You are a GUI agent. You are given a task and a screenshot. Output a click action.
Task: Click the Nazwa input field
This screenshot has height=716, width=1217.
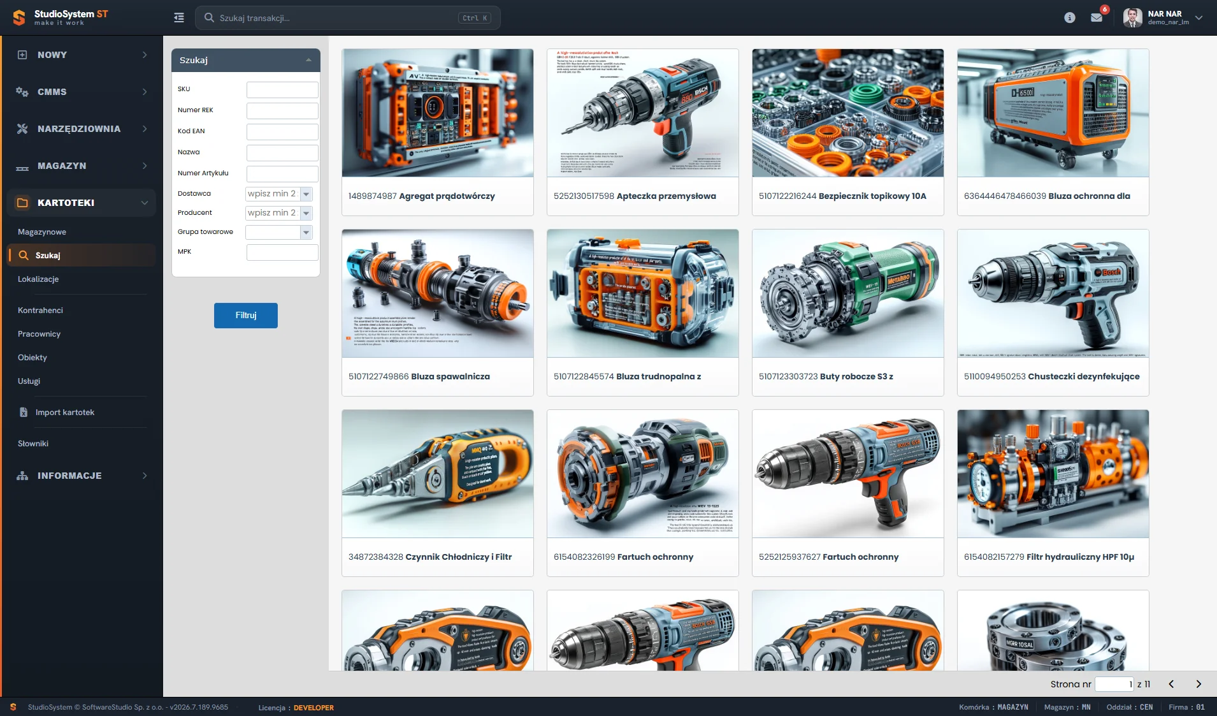point(282,153)
